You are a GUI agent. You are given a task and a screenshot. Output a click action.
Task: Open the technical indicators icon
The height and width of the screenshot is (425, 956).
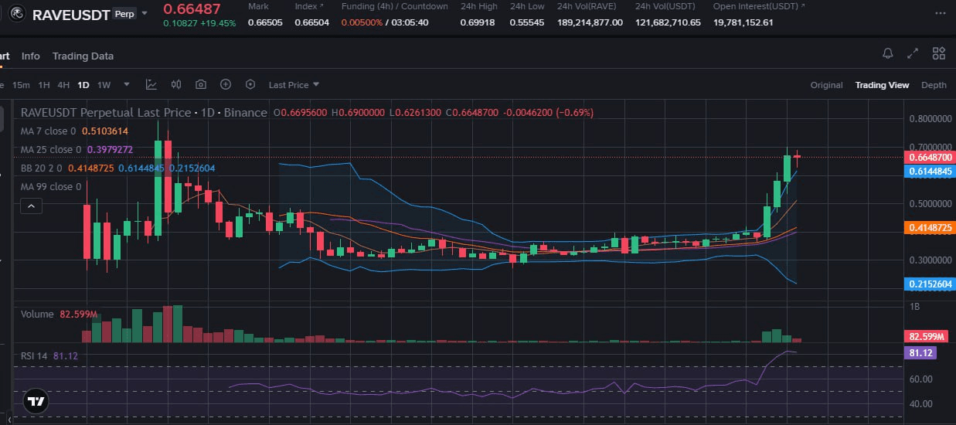pos(151,84)
